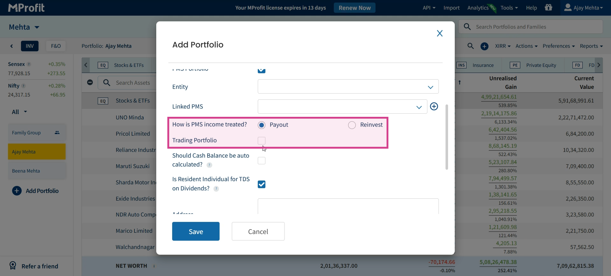Image resolution: width=611 pixels, height=276 pixels.
Task: Click the search magnifier icon near XIRR
Action: click(x=471, y=46)
